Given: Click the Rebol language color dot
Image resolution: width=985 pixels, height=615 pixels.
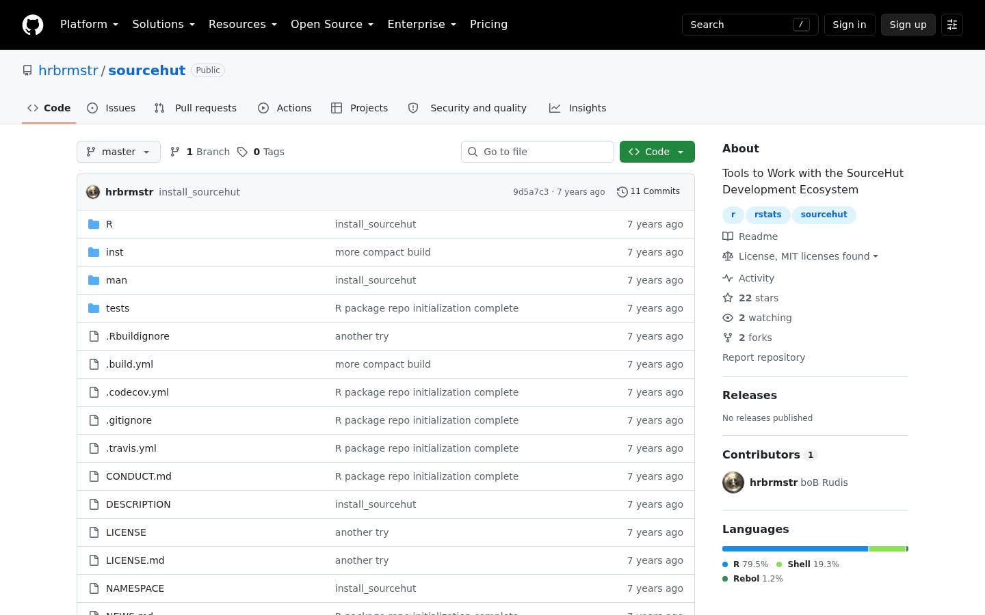Looking at the screenshot, I should 725,579.
